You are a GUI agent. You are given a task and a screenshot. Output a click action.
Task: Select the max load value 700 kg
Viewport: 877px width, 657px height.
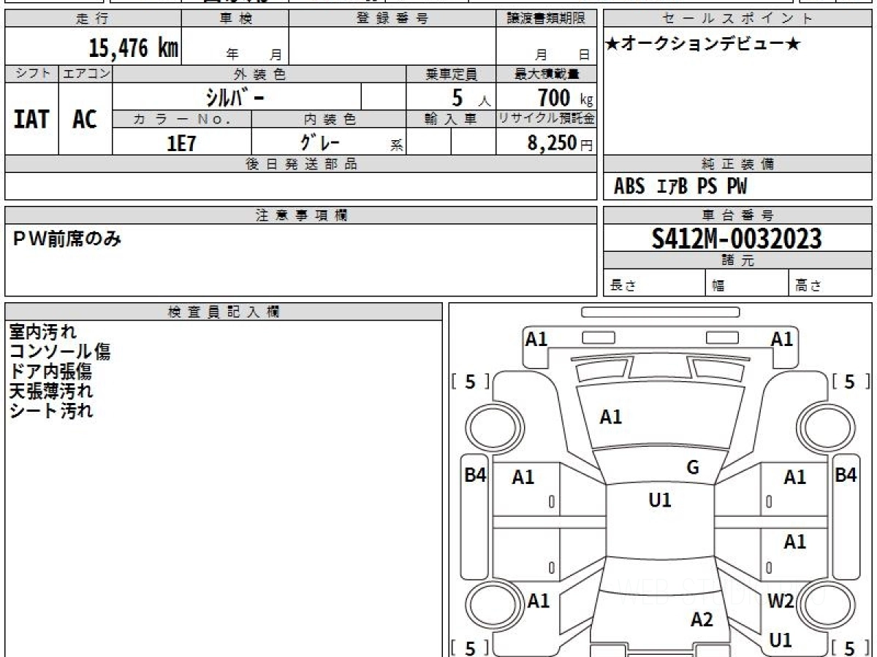click(x=564, y=97)
